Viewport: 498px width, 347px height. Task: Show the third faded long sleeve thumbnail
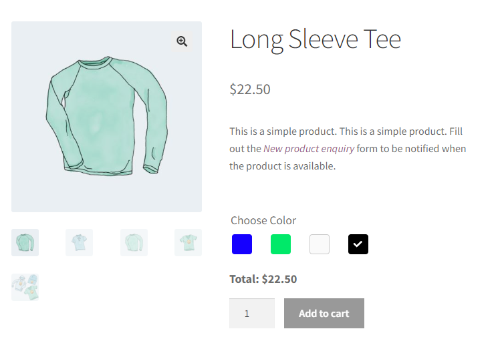tap(134, 242)
